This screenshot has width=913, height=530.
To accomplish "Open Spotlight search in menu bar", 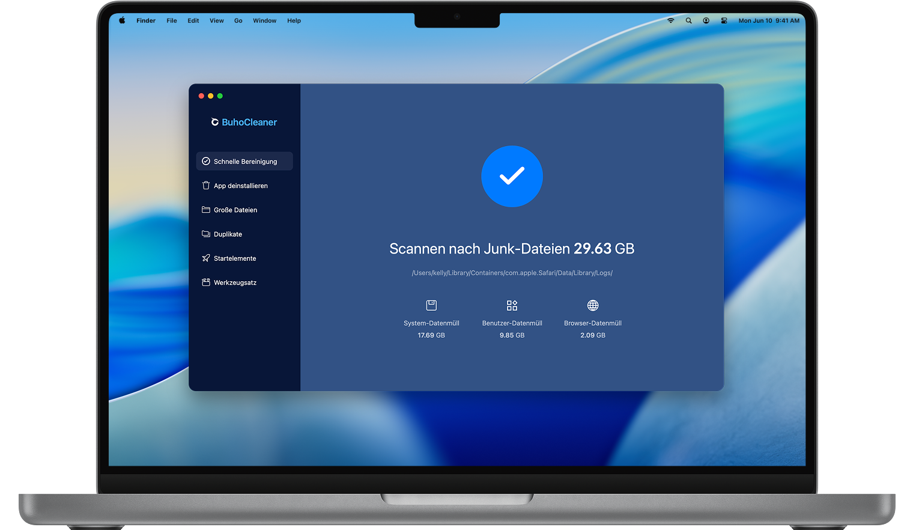I will (688, 20).
